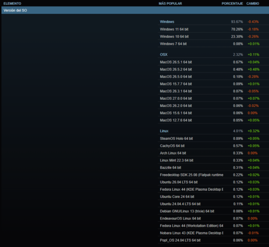The image size is (269, 247).
Task: Click the MacOS 15.6.1 64 bit row
Action: [213, 113]
